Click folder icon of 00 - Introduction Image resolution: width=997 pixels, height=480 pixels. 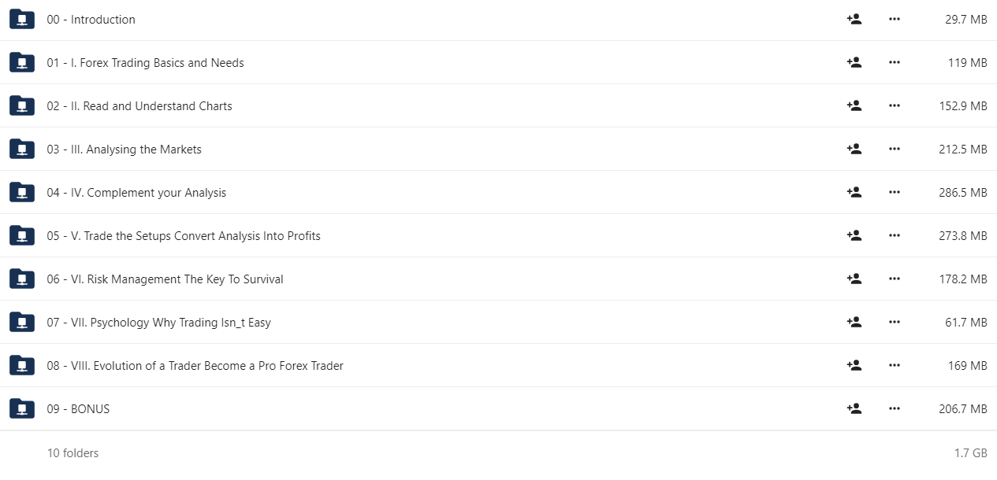pyautogui.click(x=22, y=19)
